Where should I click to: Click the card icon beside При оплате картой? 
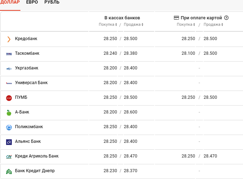176,18
